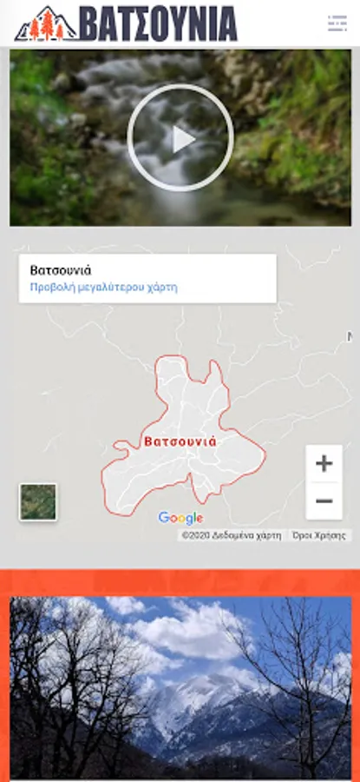Switch map to satellite view thumbnail
Screen dimensions: 360x782
(38, 501)
